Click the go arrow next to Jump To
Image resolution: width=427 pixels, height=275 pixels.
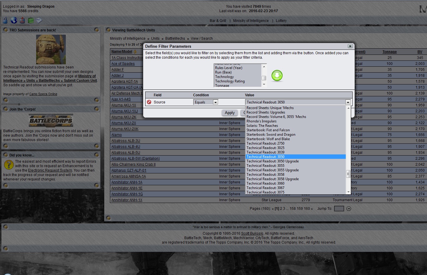[349, 209]
